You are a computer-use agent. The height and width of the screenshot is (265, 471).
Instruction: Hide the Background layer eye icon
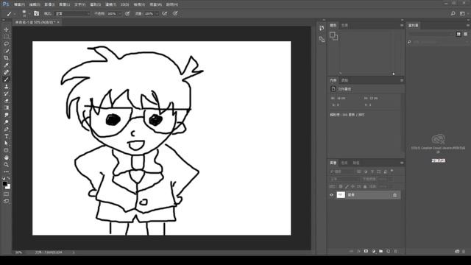(332, 195)
